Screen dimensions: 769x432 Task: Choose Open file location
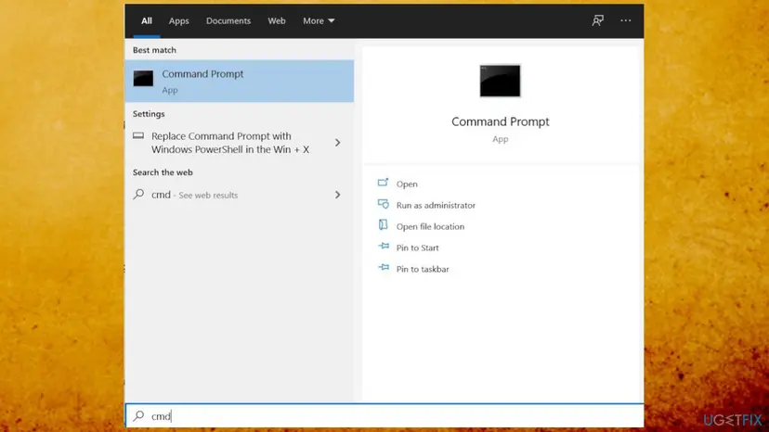(x=430, y=226)
